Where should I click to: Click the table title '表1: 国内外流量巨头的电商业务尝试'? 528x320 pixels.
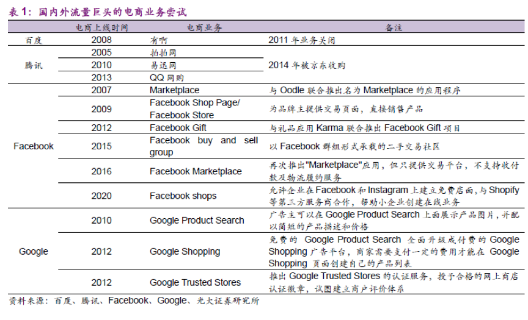click(97, 12)
